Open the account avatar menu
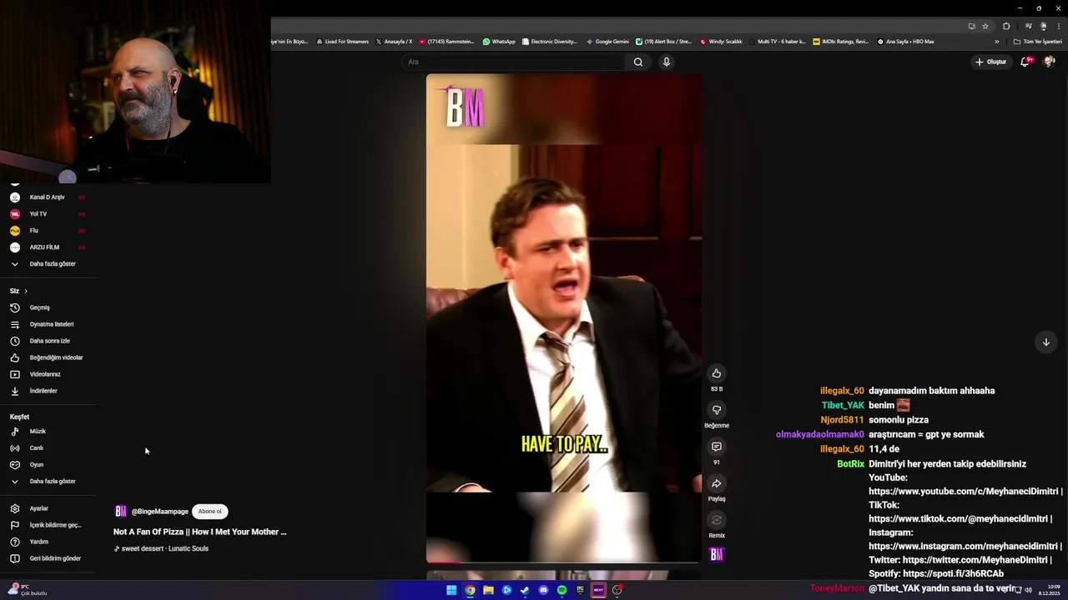This screenshot has width=1068, height=600. tap(1049, 62)
